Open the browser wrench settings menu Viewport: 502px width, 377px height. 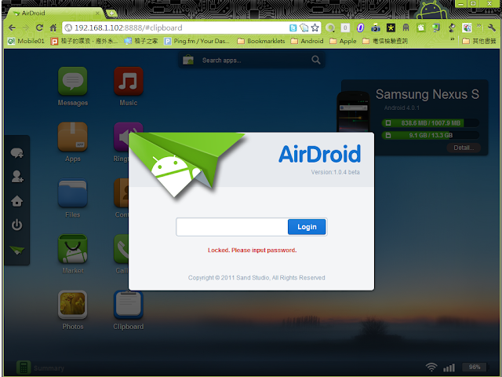coord(492,28)
